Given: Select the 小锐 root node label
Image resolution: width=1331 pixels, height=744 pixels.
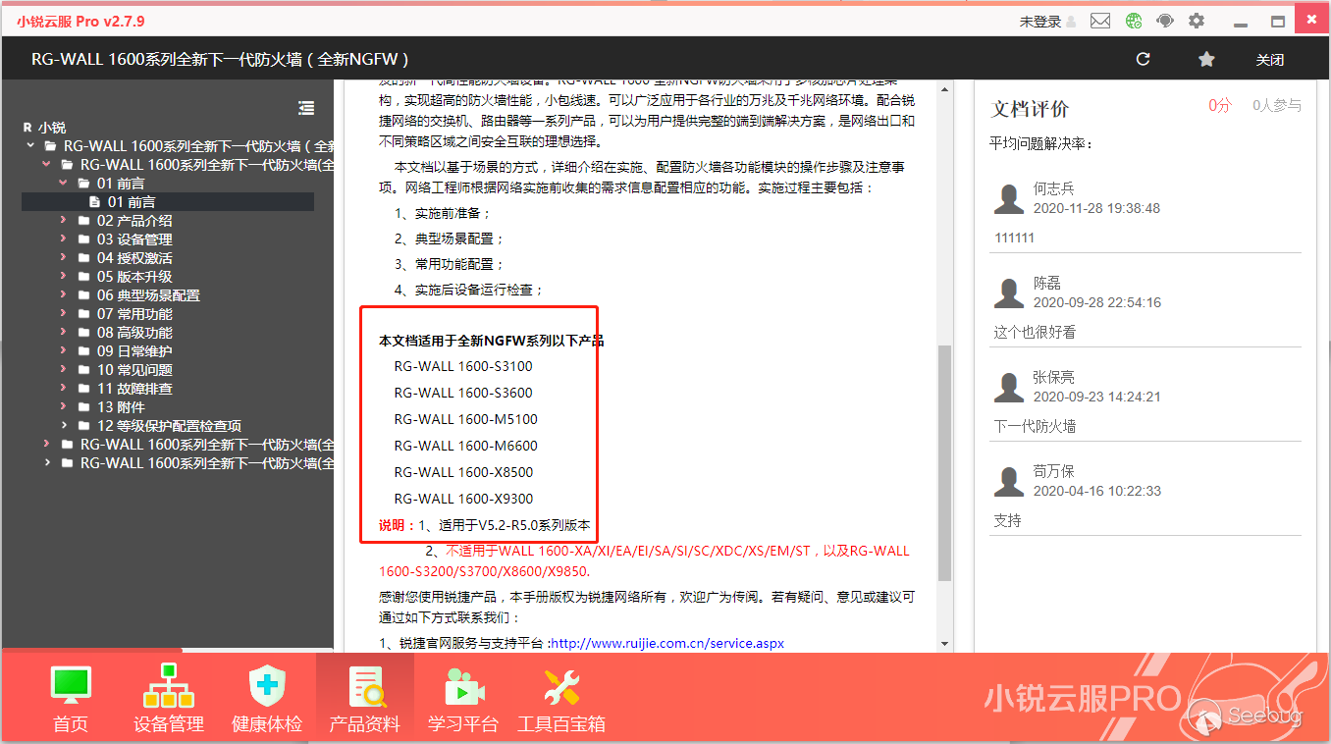Looking at the screenshot, I should click(52, 128).
